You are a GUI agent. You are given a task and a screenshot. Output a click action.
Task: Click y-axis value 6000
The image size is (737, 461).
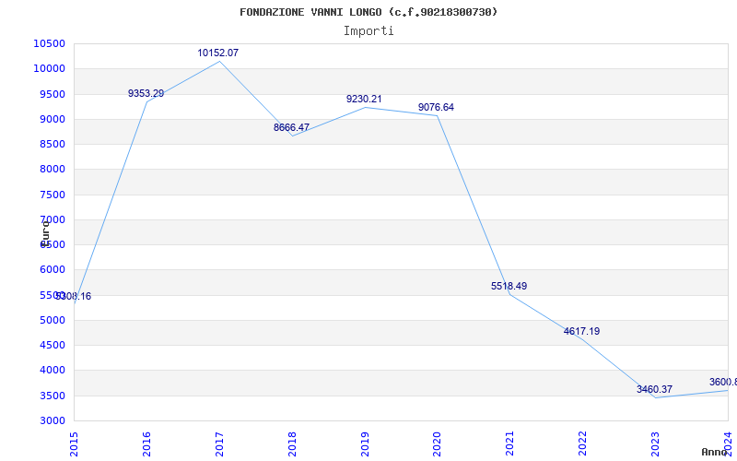pos(52,270)
